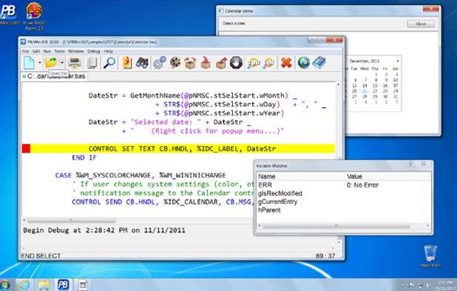
Task: Select the ERR row in Variable Watcher
Action: coord(344,185)
